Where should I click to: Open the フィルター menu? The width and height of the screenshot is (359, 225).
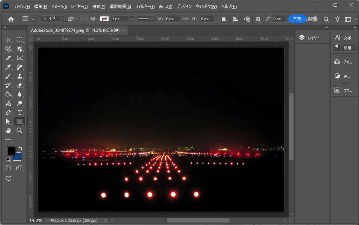(x=145, y=7)
